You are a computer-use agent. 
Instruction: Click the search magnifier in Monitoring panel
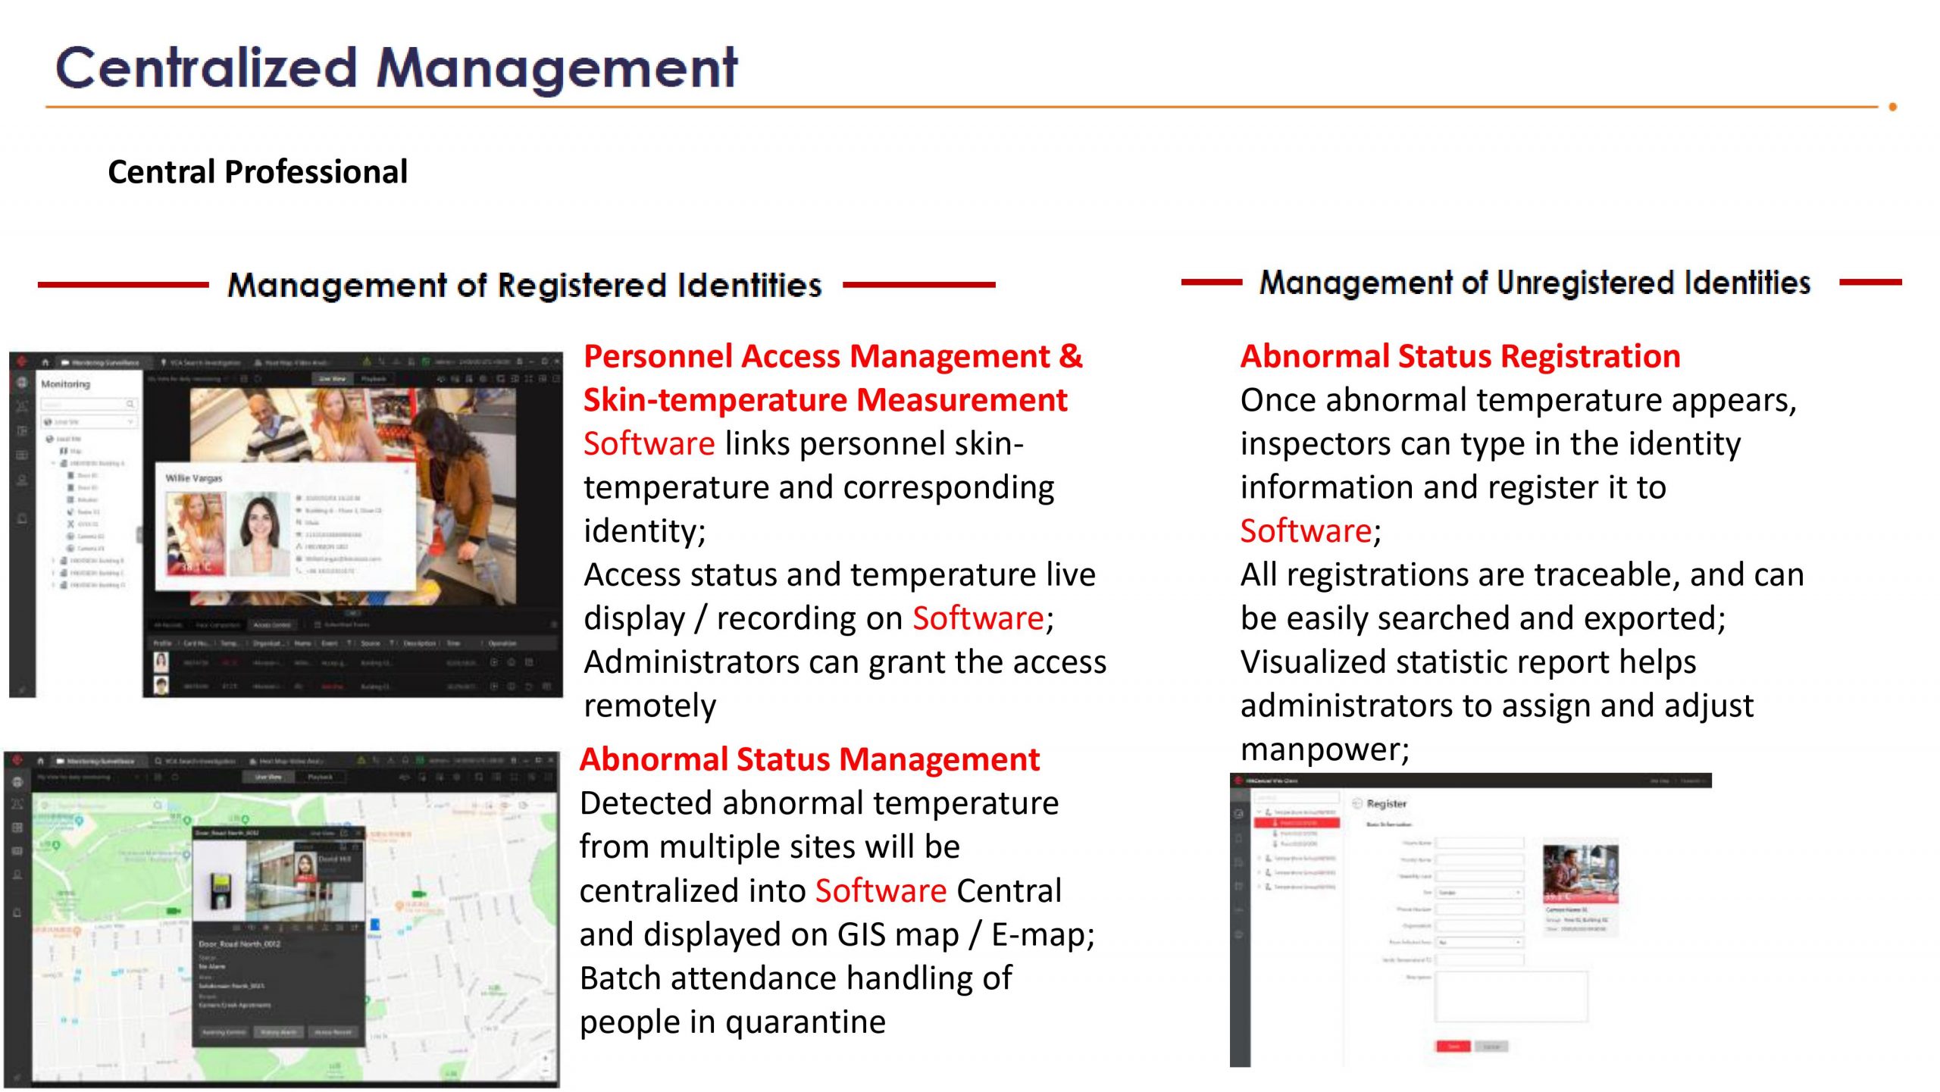point(130,404)
